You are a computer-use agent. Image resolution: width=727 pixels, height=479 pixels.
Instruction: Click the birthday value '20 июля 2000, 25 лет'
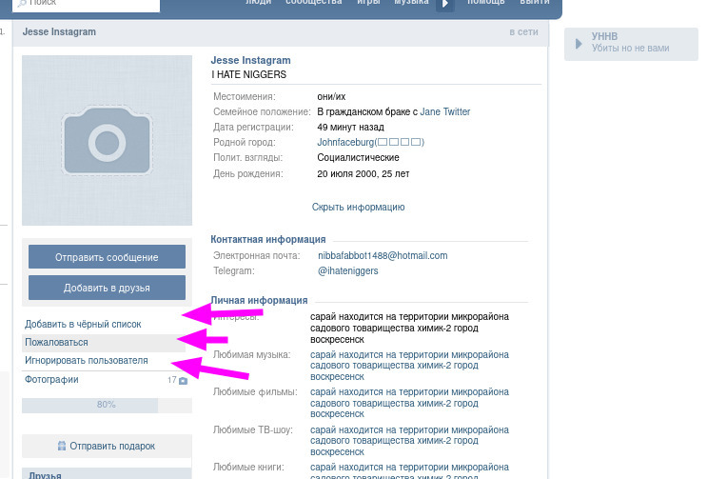(x=363, y=174)
